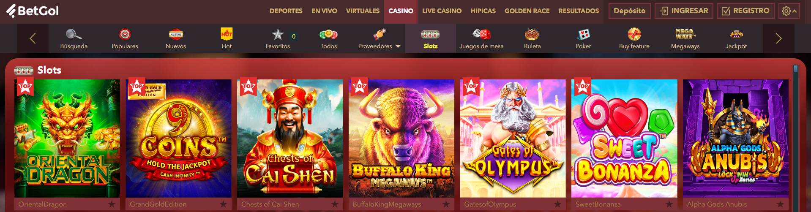Click the Depósito button
811x212 pixels.
[629, 11]
